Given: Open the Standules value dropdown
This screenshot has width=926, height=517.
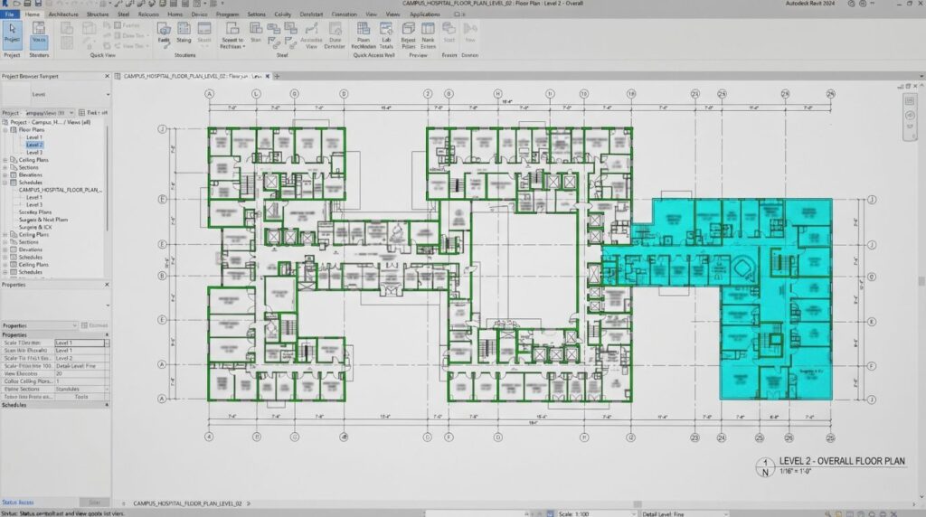Looking at the screenshot, I should click(x=107, y=390).
